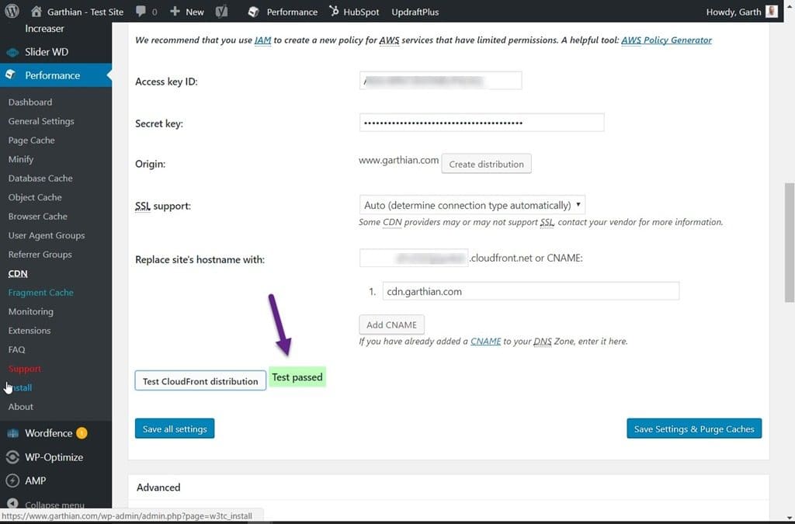
Task: Open the Page Cache settings
Action: [31, 141]
